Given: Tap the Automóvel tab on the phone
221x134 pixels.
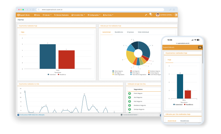Looking at the screenshot, I should [x=172, y=121].
